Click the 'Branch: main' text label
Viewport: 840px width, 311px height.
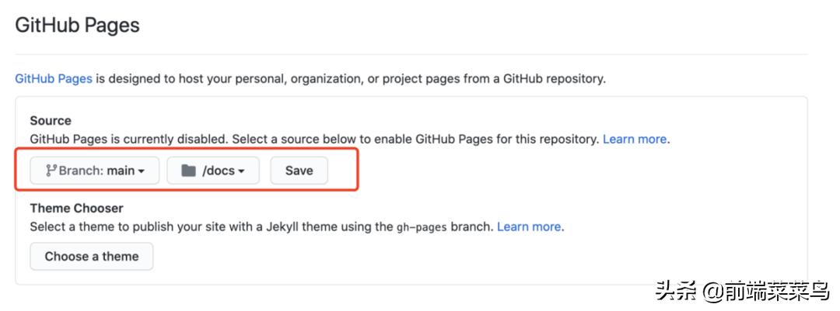coord(96,171)
